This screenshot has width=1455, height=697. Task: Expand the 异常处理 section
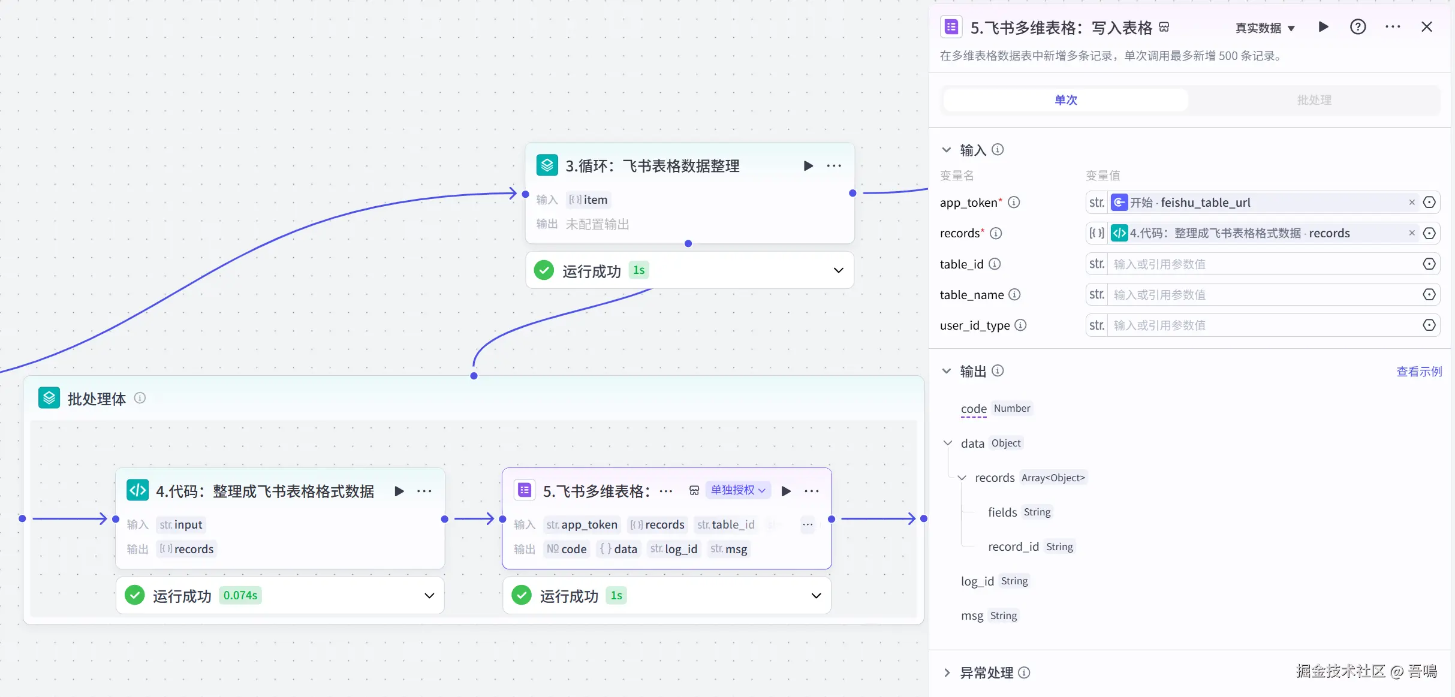pos(947,673)
